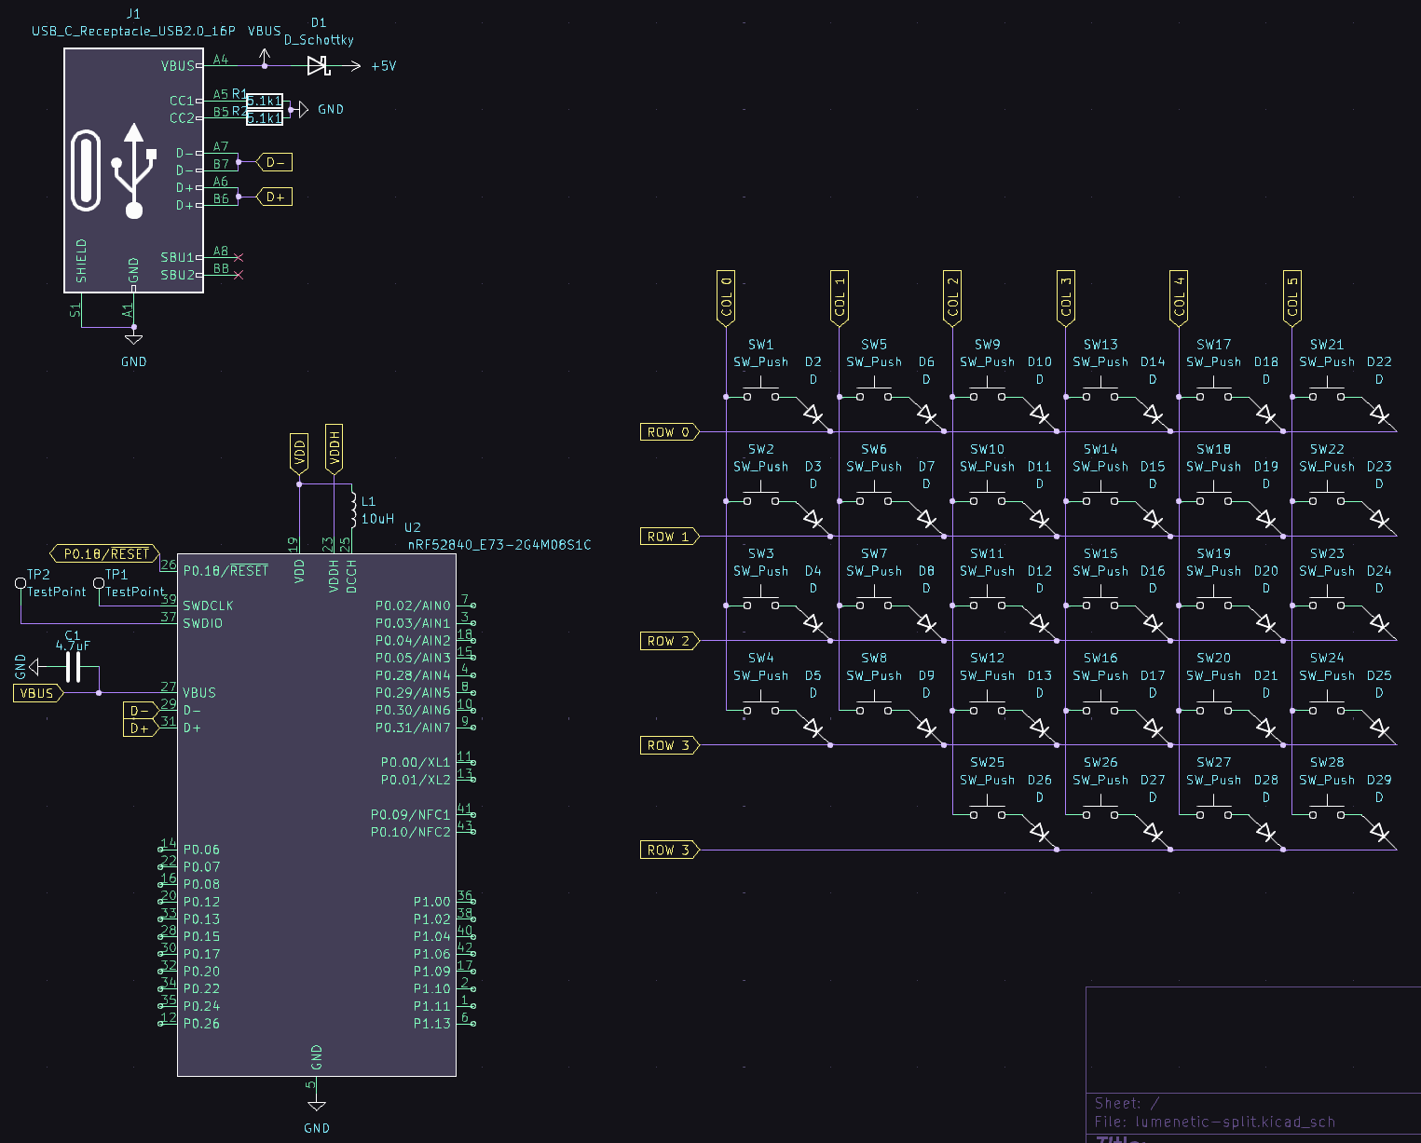Click the D+ label beside the USB connector
This screenshot has width=1421, height=1143.
(275, 197)
